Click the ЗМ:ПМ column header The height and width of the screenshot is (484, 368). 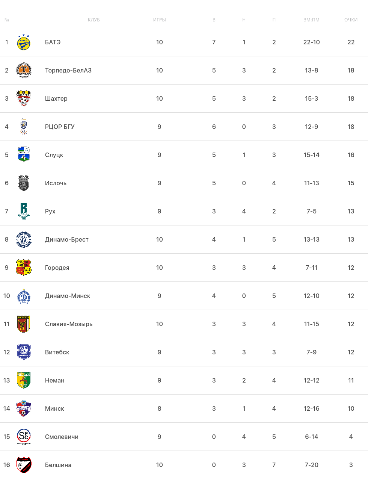[x=311, y=20]
